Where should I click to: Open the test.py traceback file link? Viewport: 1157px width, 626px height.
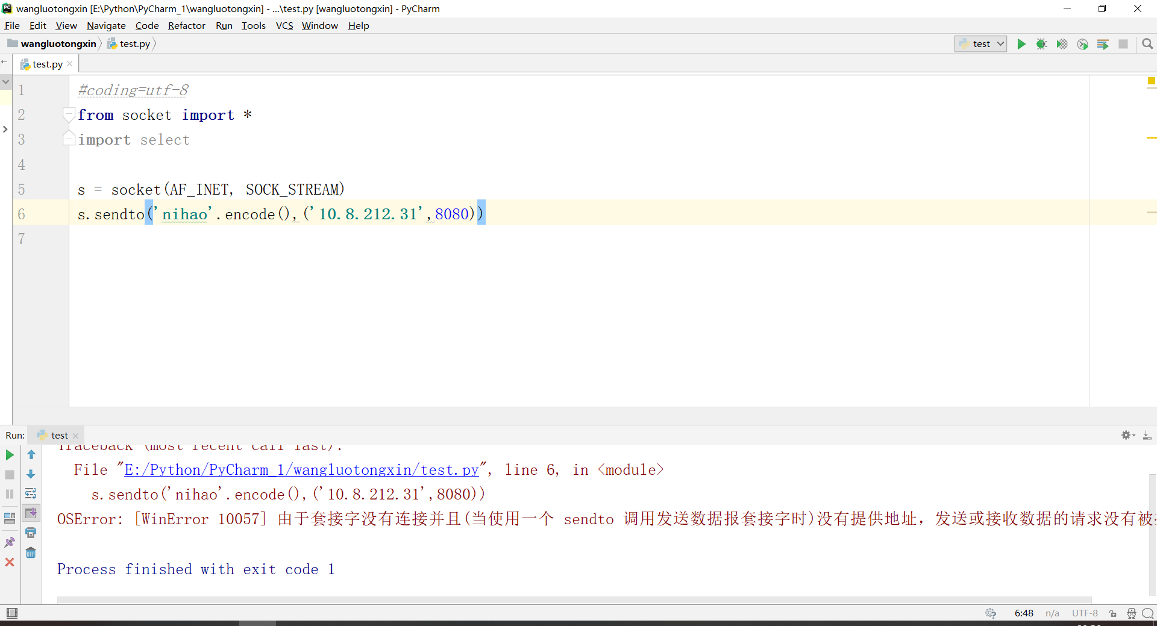tap(301, 469)
